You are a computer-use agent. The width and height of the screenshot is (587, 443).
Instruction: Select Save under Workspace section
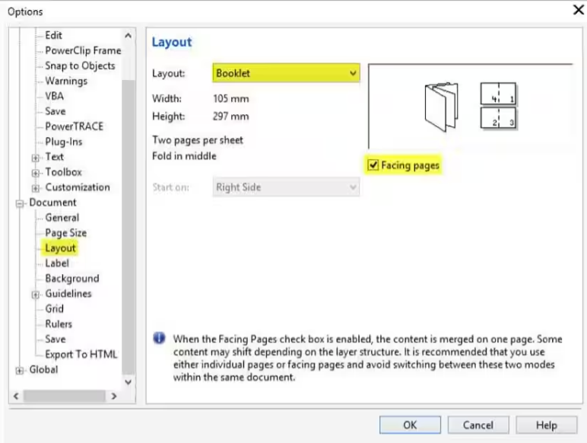tap(56, 111)
